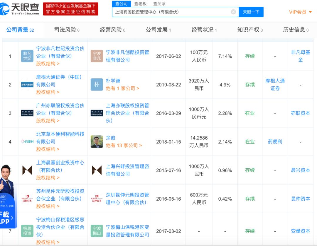Image resolution: width=317 pixels, height=246 pixels.
Task: Click 余俊's profile photo
Action: pos(97,142)
